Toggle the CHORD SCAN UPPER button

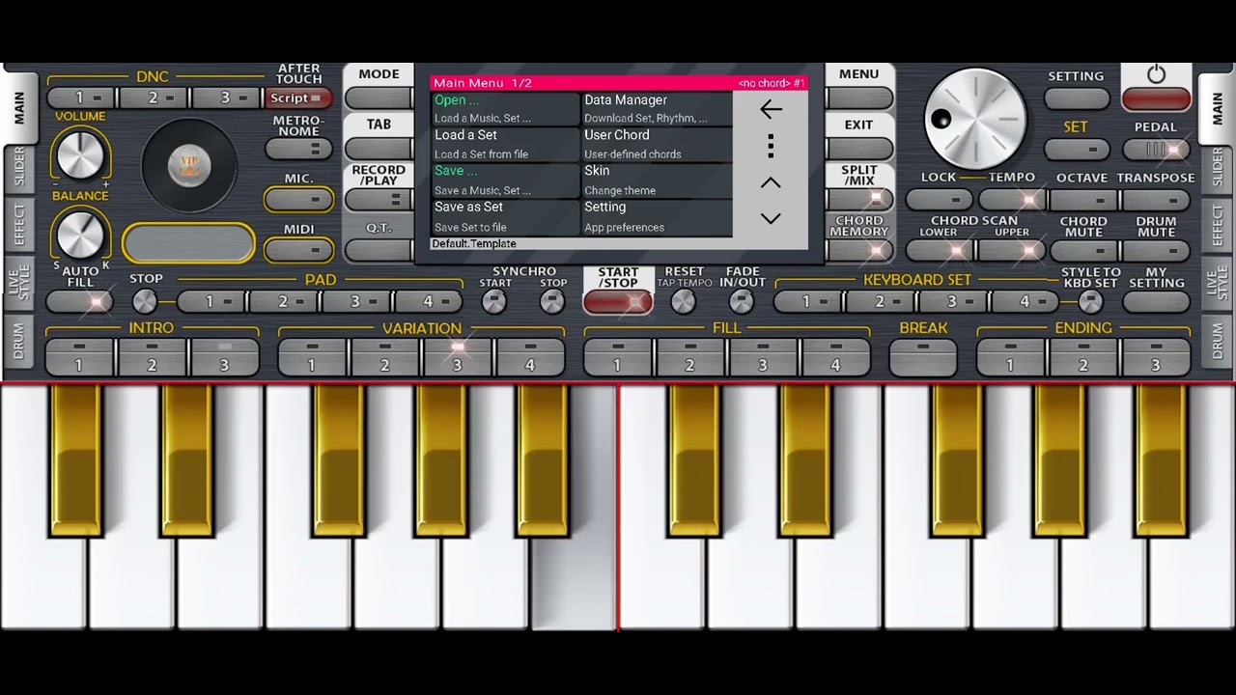(x=1012, y=251)
